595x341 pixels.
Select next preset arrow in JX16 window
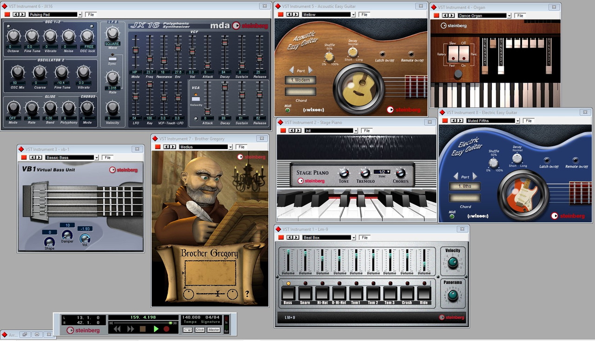(23, 14)
